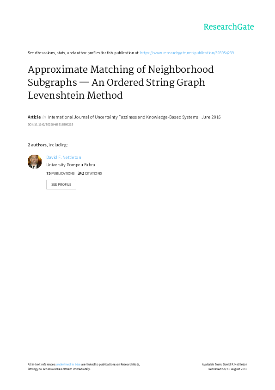Viewport: 275px width, 390px height.
Task: Click the June 2016 publication date
Action: [211, 117]
